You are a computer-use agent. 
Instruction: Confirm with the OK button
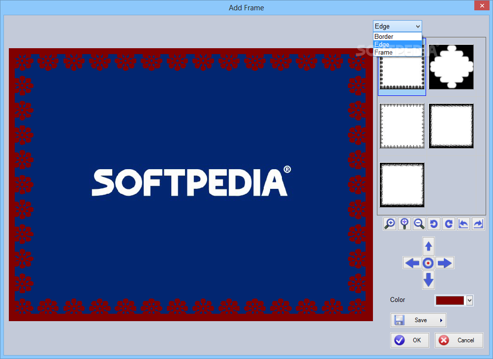pyautogui.click(x=410, y=340)
